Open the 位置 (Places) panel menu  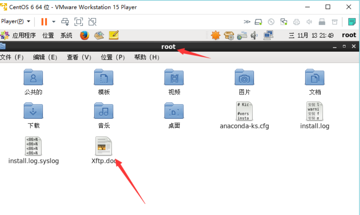48,35
